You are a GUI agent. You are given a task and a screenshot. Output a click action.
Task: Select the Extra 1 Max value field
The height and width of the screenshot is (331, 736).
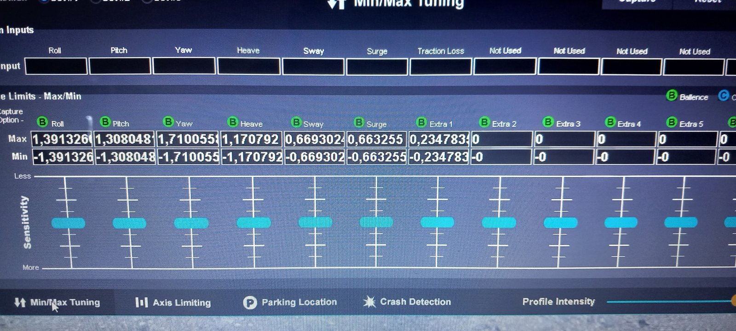tap(439, 139)
